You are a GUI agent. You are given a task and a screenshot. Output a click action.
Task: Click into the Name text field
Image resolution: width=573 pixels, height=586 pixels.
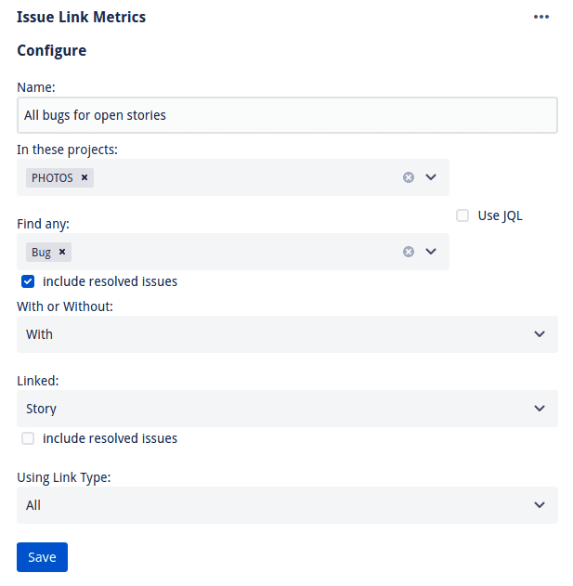coord(287,115)
